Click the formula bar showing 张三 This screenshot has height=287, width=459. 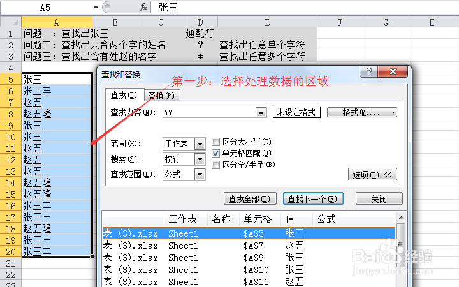coord(305,7)
